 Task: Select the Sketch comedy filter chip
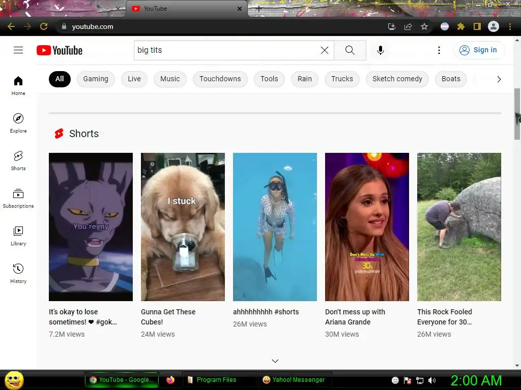pyautogui.click(x=397, y=79)
